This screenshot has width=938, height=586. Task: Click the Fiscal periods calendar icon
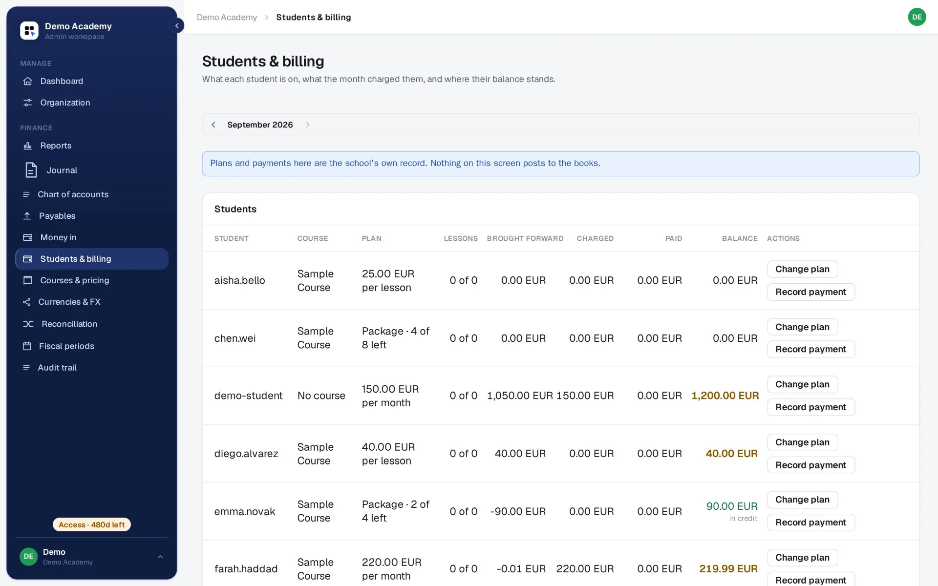coord(27,346)
